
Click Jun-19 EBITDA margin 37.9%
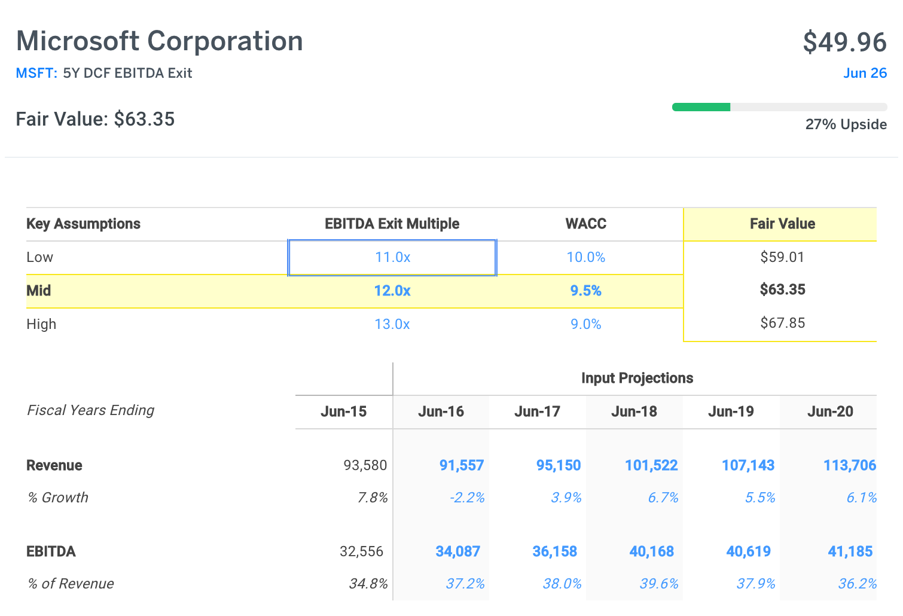pos(756,584)
